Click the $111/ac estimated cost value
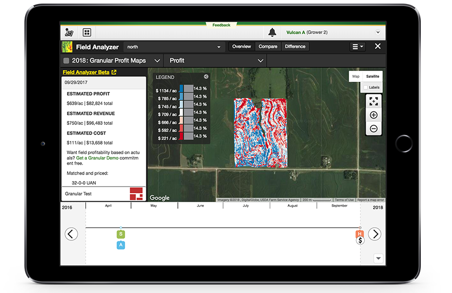 tap(75, 142)
